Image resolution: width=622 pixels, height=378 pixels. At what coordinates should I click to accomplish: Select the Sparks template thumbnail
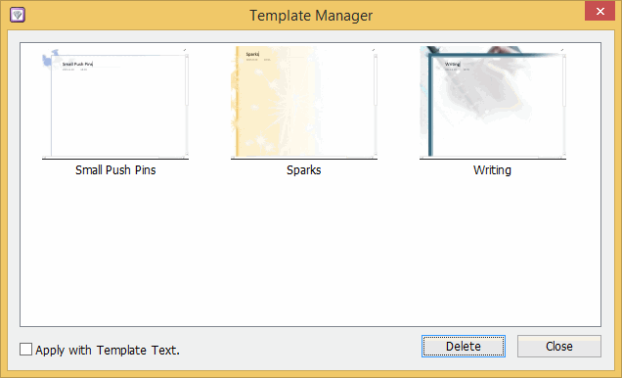point(304,103)
